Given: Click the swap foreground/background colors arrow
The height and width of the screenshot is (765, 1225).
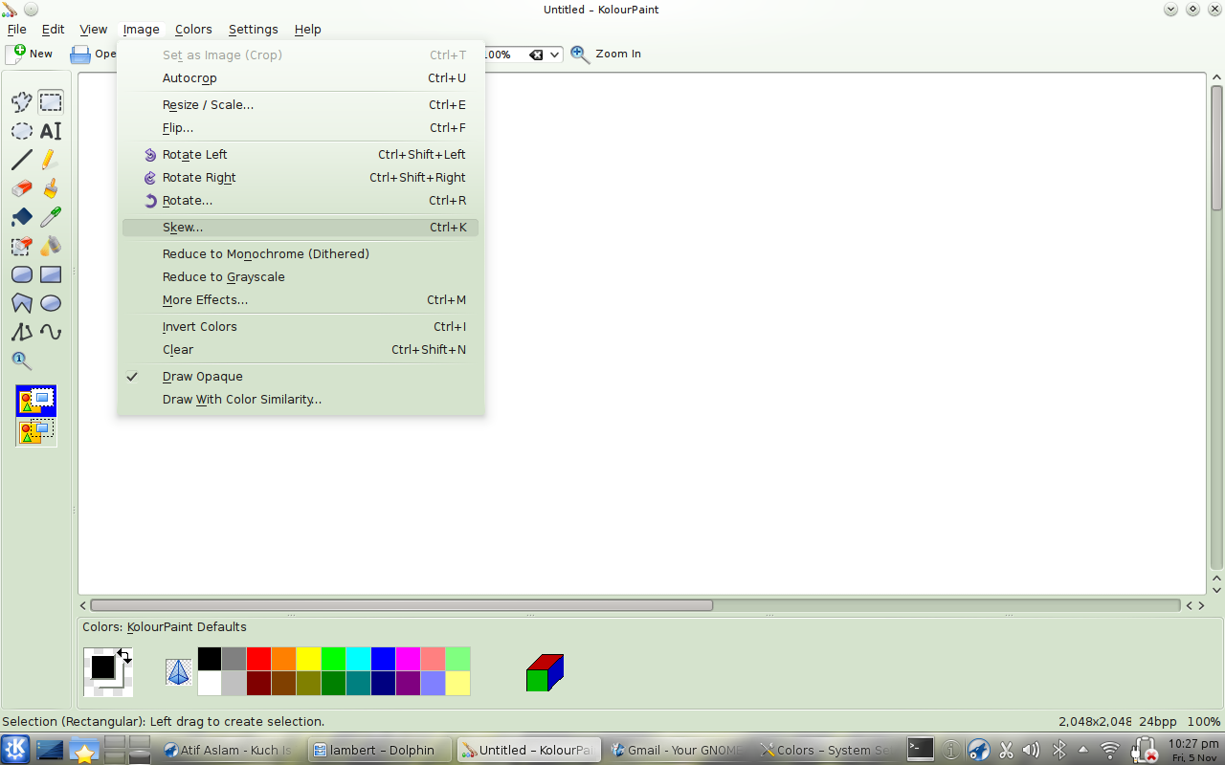Looking at the screenshot, I should (x=124, y=656).
